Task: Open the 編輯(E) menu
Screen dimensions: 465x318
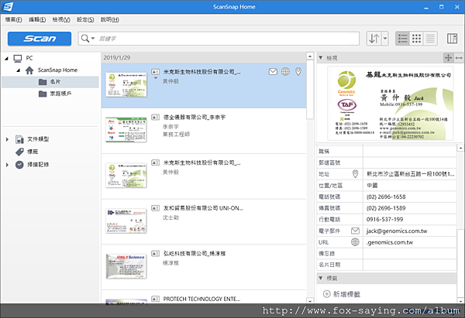Action: point(37,19)
